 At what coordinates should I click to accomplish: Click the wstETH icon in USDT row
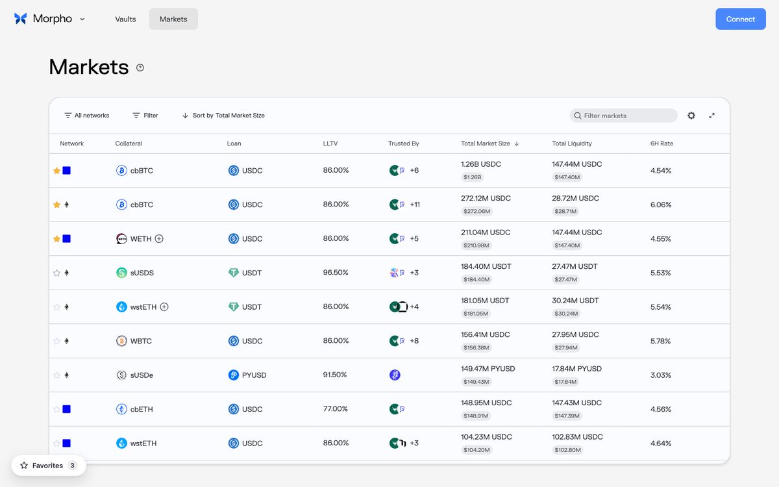121,307
